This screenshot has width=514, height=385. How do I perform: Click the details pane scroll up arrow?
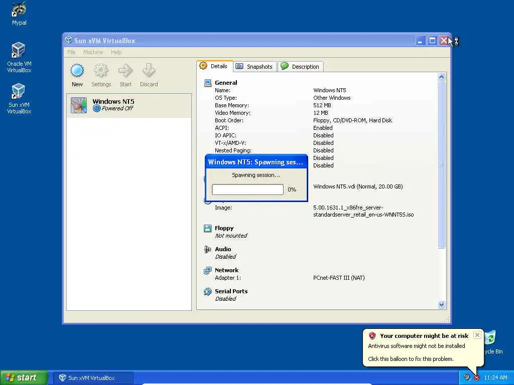click(x=441, y=77)
